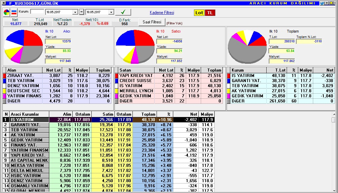Screen dimensions: 338x193
Task: Click the Twitter bird icon in title bar
Action: [x=322, y=3]
